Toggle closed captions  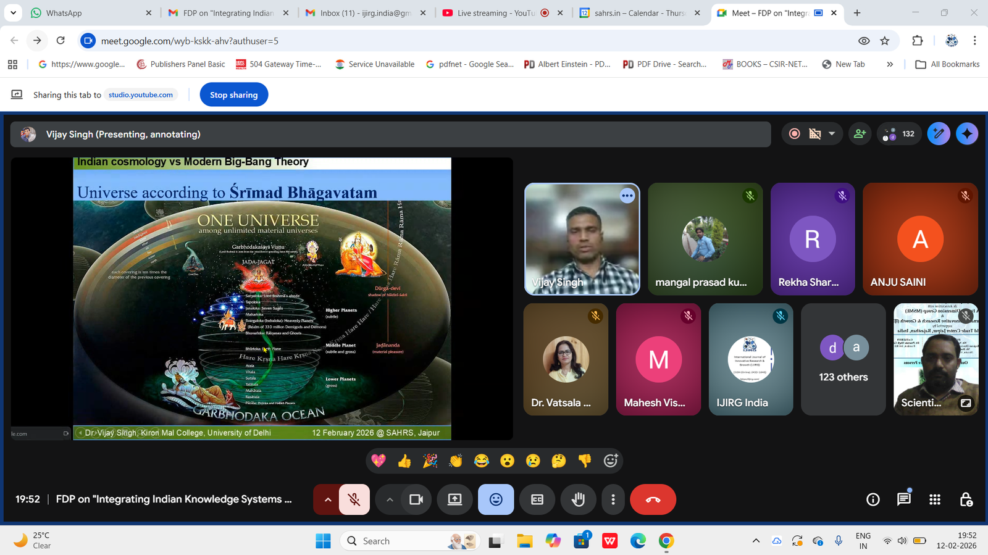click(537, 499)
